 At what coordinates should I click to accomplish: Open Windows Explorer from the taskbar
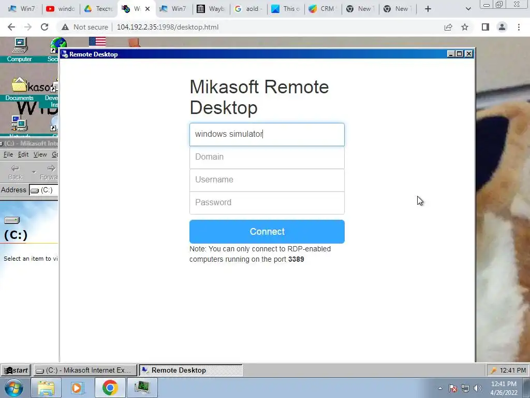click(x=46, y=388)
